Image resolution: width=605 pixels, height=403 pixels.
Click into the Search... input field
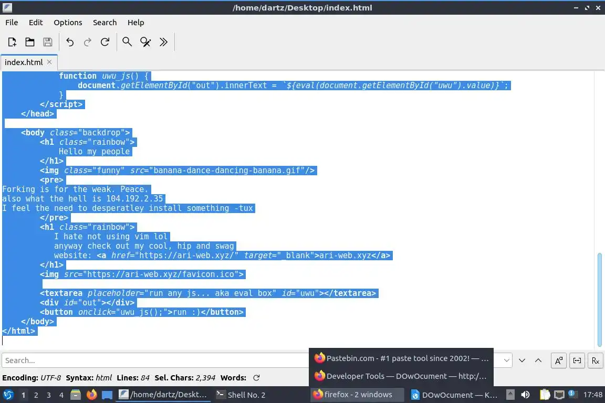154,360
